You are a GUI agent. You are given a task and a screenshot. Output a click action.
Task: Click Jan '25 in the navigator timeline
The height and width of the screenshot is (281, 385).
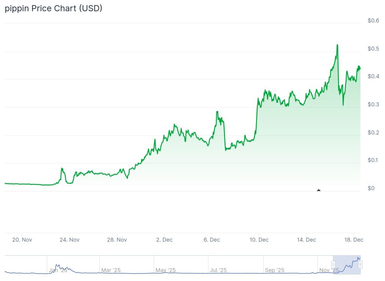58,270
